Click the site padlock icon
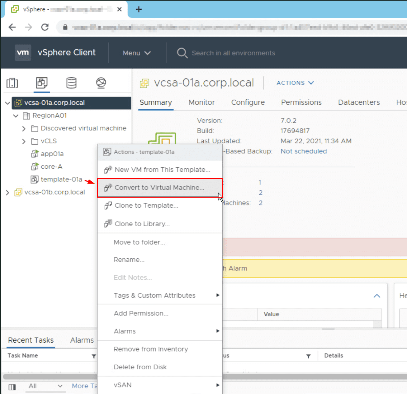Image resolution: width=407 pixels, height=394 pixels. coord(65,27)
